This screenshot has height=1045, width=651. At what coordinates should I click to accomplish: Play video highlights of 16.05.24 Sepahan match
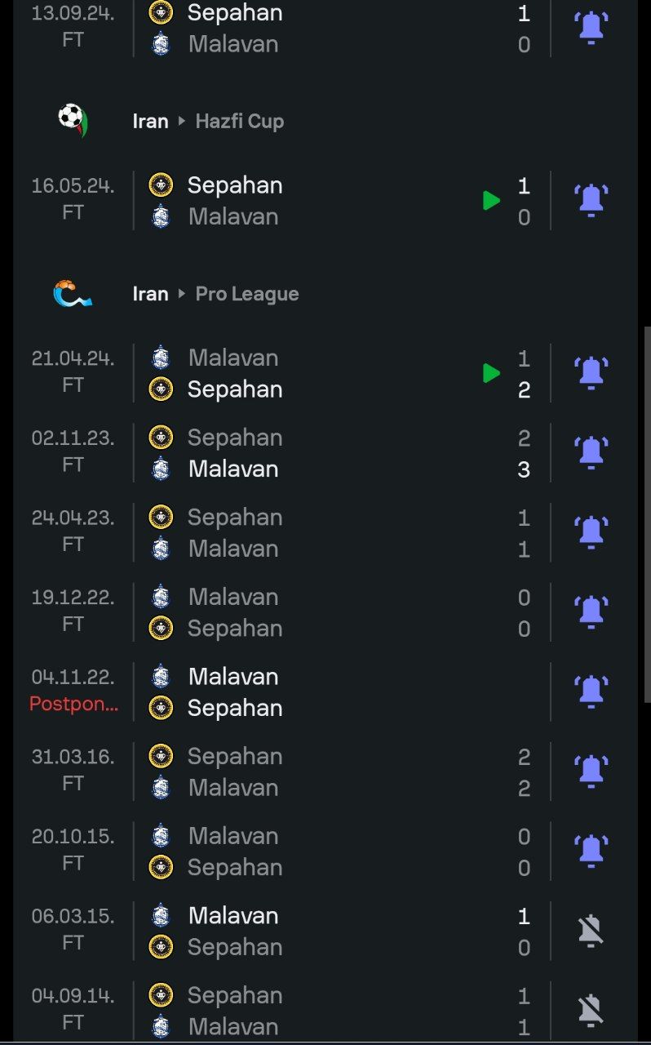point(491,200)
